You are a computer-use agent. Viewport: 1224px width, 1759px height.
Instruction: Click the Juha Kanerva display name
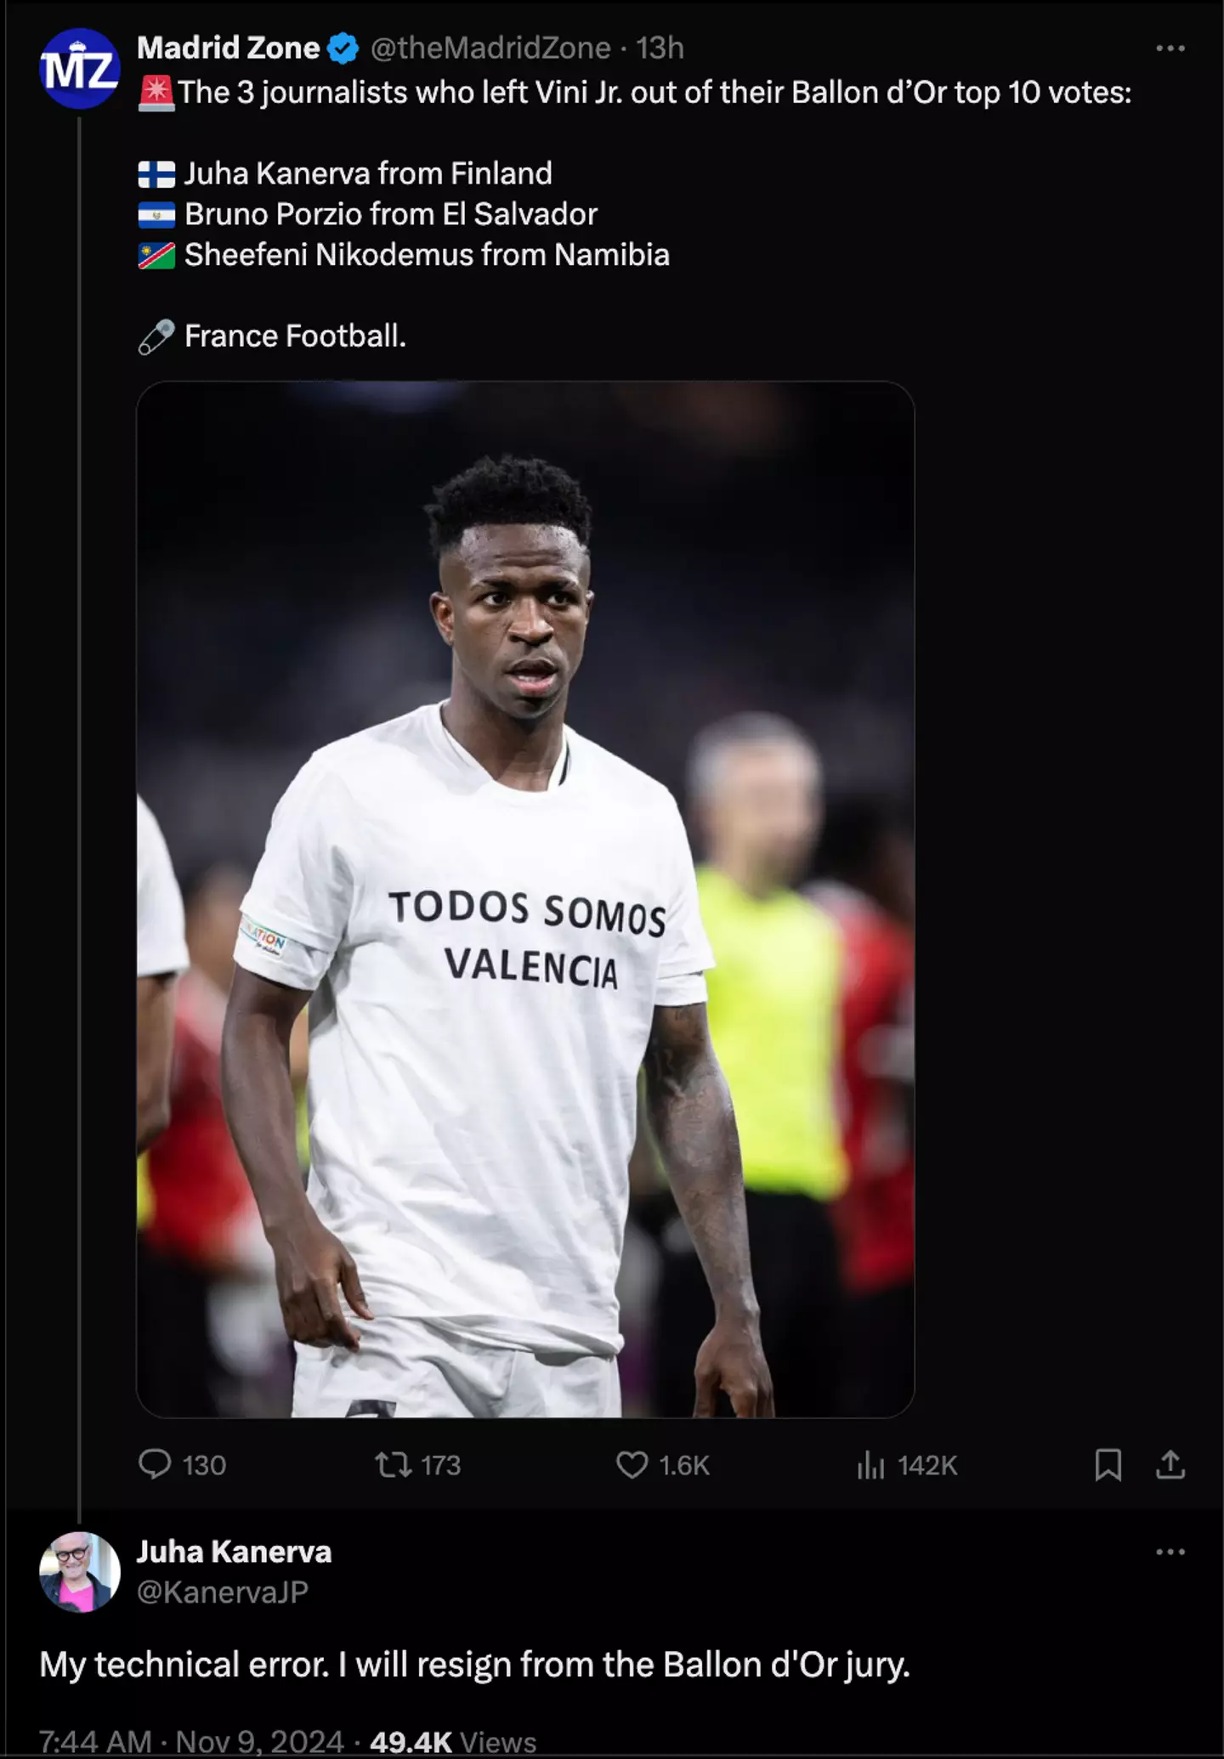(234, 1552)
